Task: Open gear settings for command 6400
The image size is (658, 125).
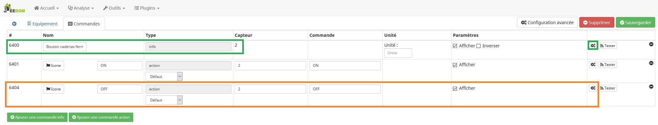Action: pyautogui.click(x=593, y=45)
